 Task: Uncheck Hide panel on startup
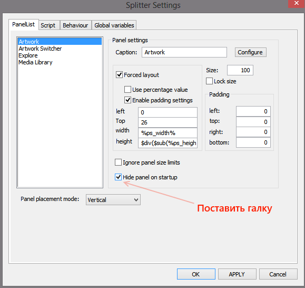[x=118, y=177]
